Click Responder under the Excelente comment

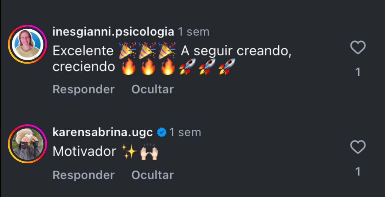(83, 89)
